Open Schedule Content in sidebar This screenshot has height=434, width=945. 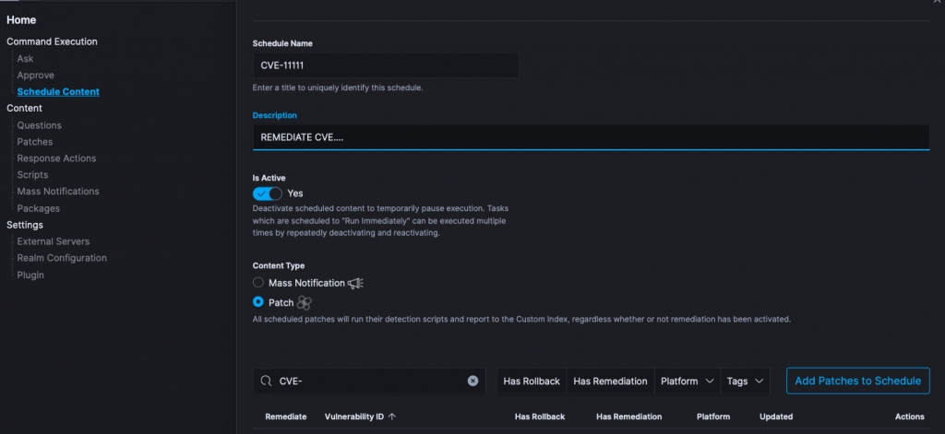click(58, 91)
